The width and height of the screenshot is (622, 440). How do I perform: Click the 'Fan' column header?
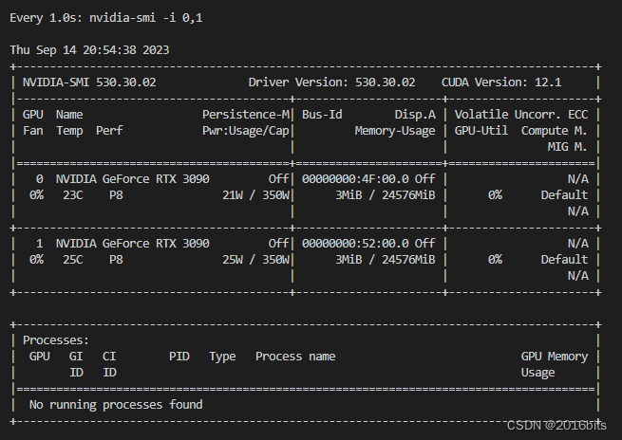(x=33, y=131)
